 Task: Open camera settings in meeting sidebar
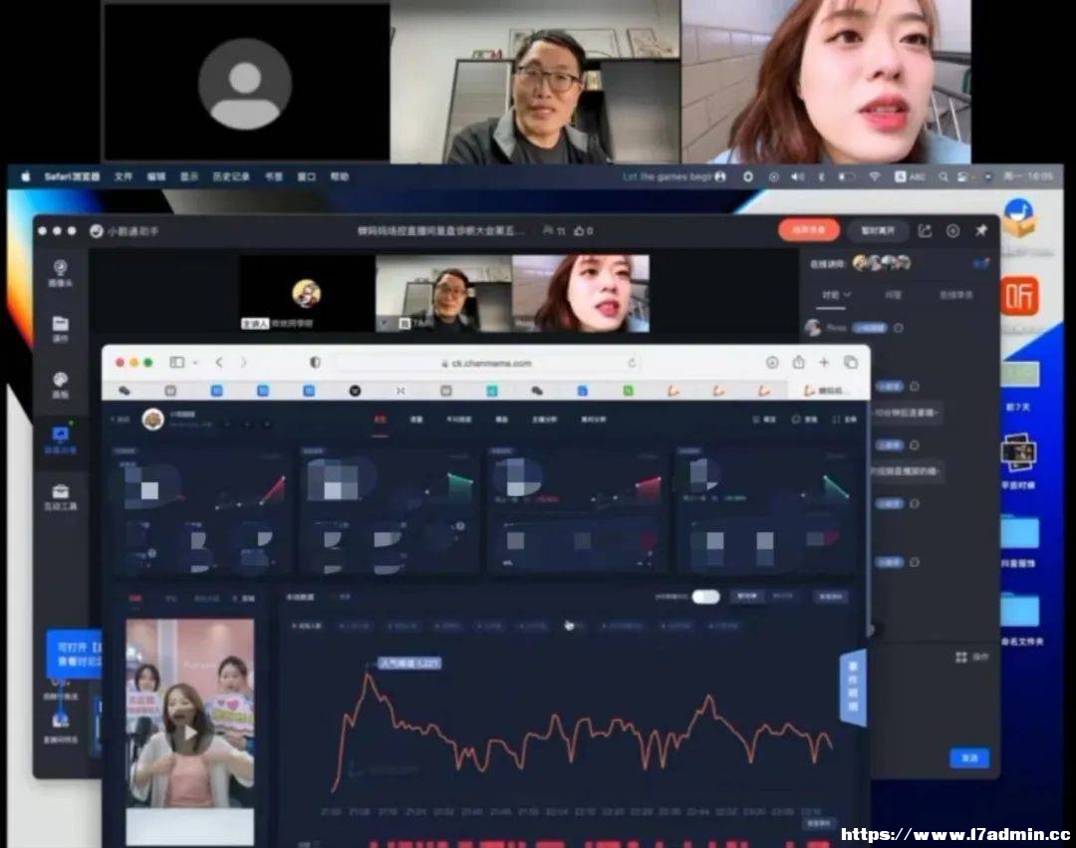(x=61, y=273)
